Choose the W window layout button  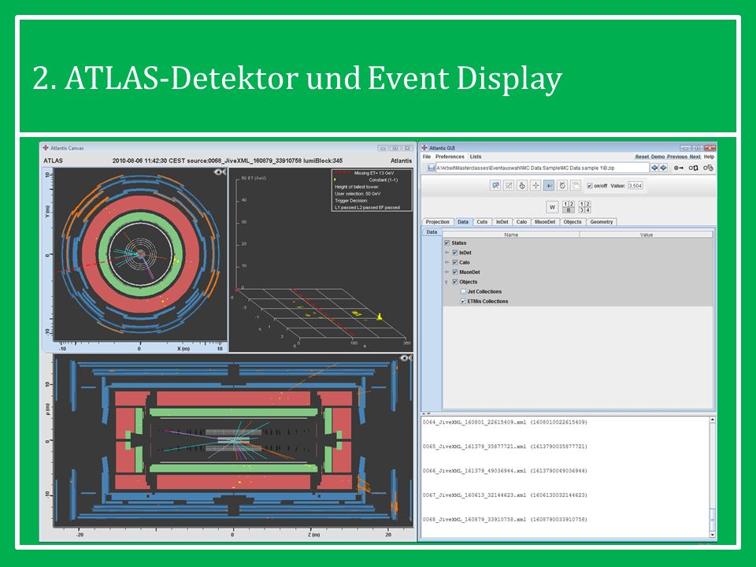click(x=553, y=207)
